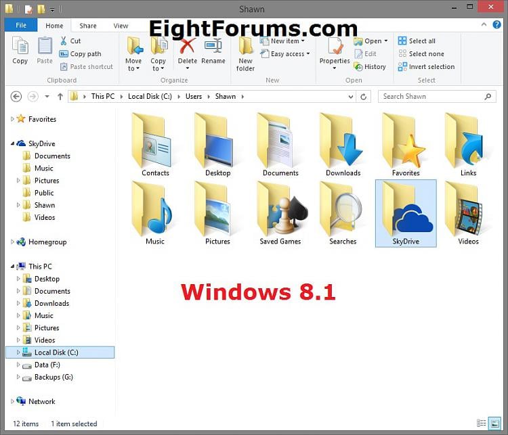The width and height of the screenshot is (508, 435).
Task: Open the File menu tab
Action: (x=21, y=25)
